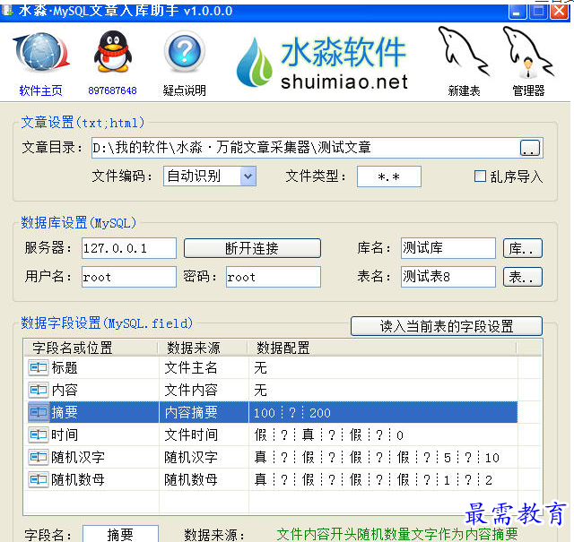Click the 新建表 dolphin icon
The image size is (574, 542).
tap(464, 52)
